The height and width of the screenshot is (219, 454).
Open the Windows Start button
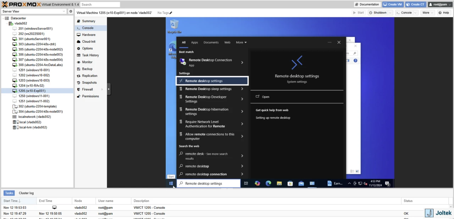click(171, 183)
